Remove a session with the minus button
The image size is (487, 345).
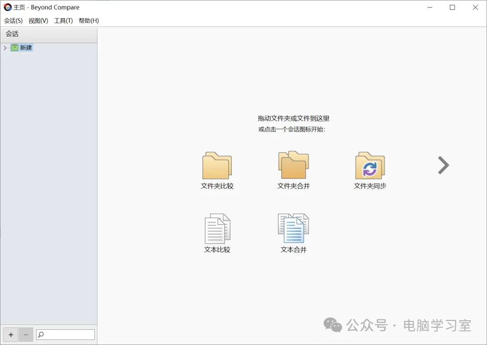[x=26, y=335]
